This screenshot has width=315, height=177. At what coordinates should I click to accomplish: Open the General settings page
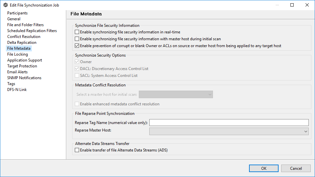click(x=14, y=19)
